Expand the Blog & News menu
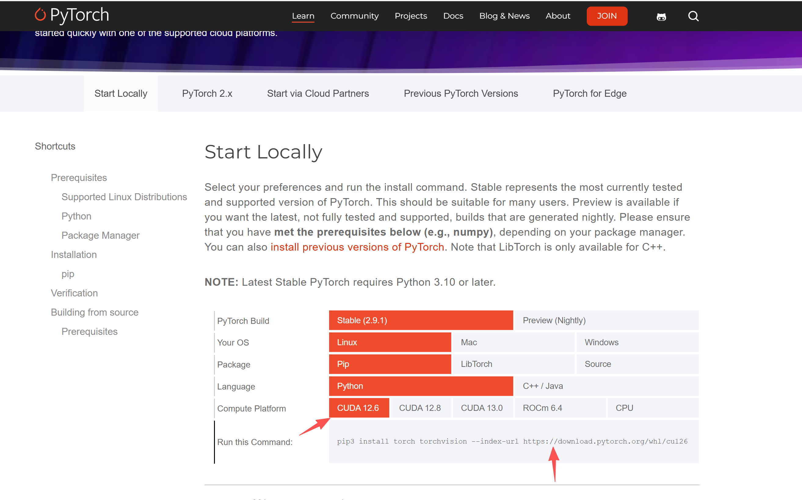Screen dimensions: 802x500 [504, 16]
